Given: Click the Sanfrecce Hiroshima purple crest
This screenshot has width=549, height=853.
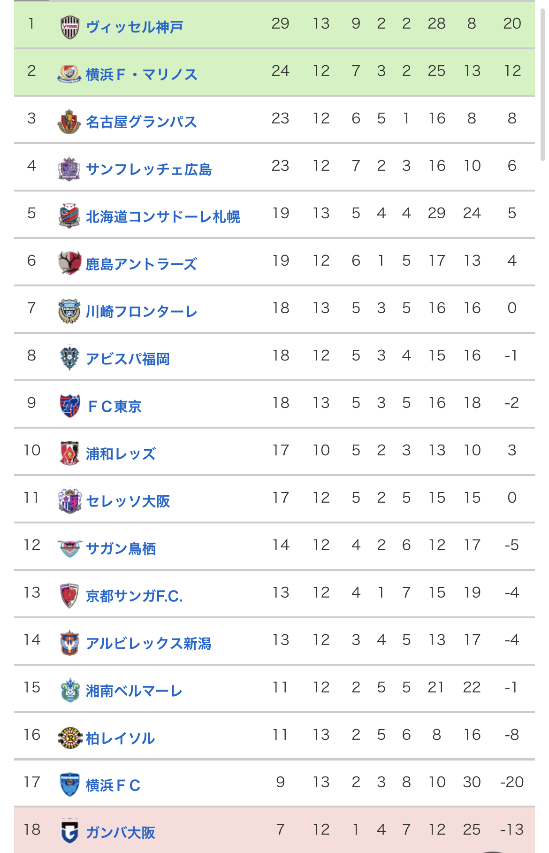Looking at the screenshot, I should point(69,169).
